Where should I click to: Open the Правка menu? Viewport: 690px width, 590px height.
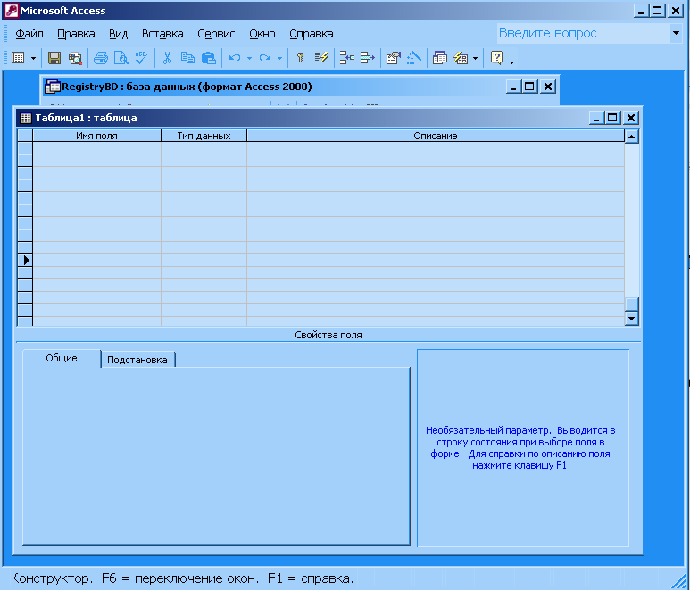[76, 34]
